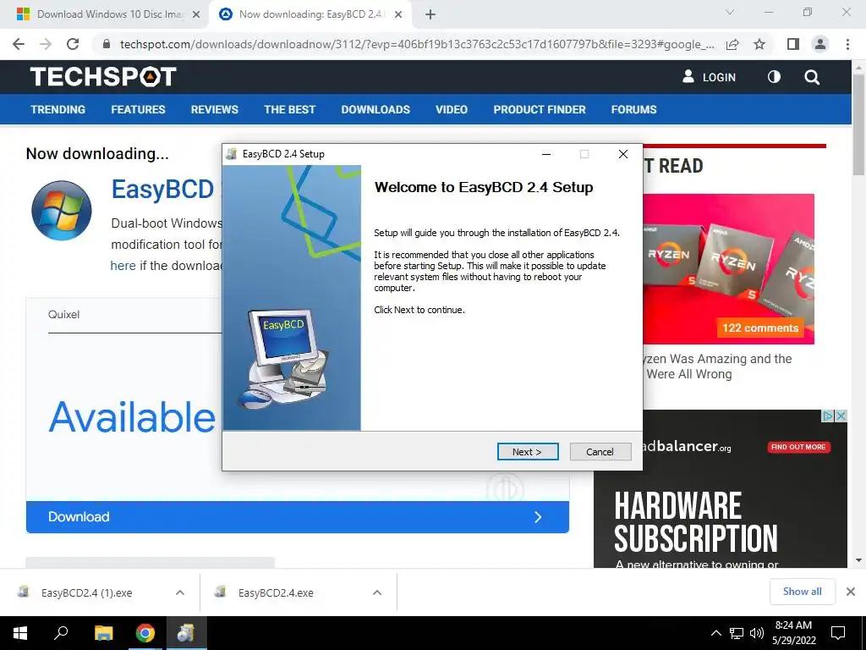Open AdChoices info icon on ad
Image resolution: width=866 pixels, height=650 pixels.
click(829, 416)
